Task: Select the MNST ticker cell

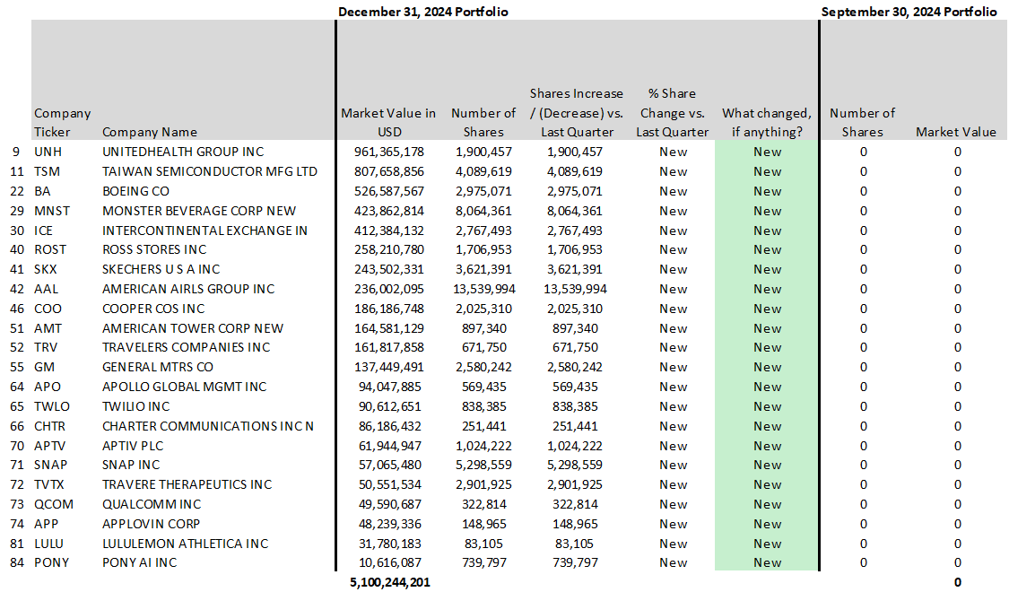Action: tap(52, 211)
